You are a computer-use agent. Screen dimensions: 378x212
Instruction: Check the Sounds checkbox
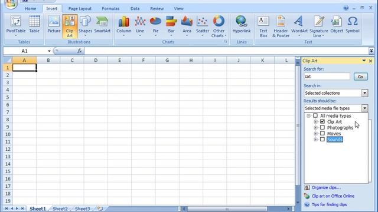point(322,140)
